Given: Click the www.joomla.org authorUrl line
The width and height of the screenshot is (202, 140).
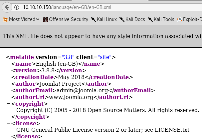Looking at the screenshot, I should (x=72, y=97).
